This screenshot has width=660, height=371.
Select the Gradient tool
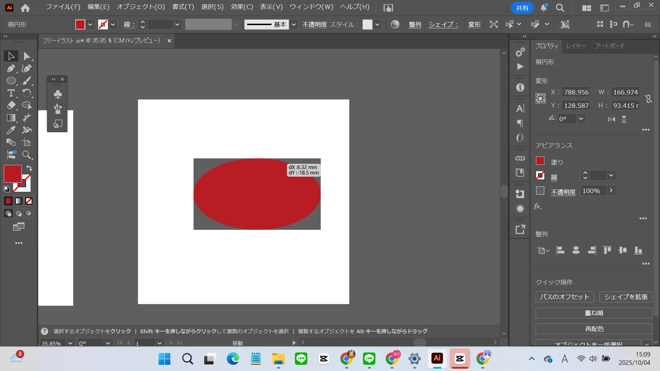(x=11, y=118)
